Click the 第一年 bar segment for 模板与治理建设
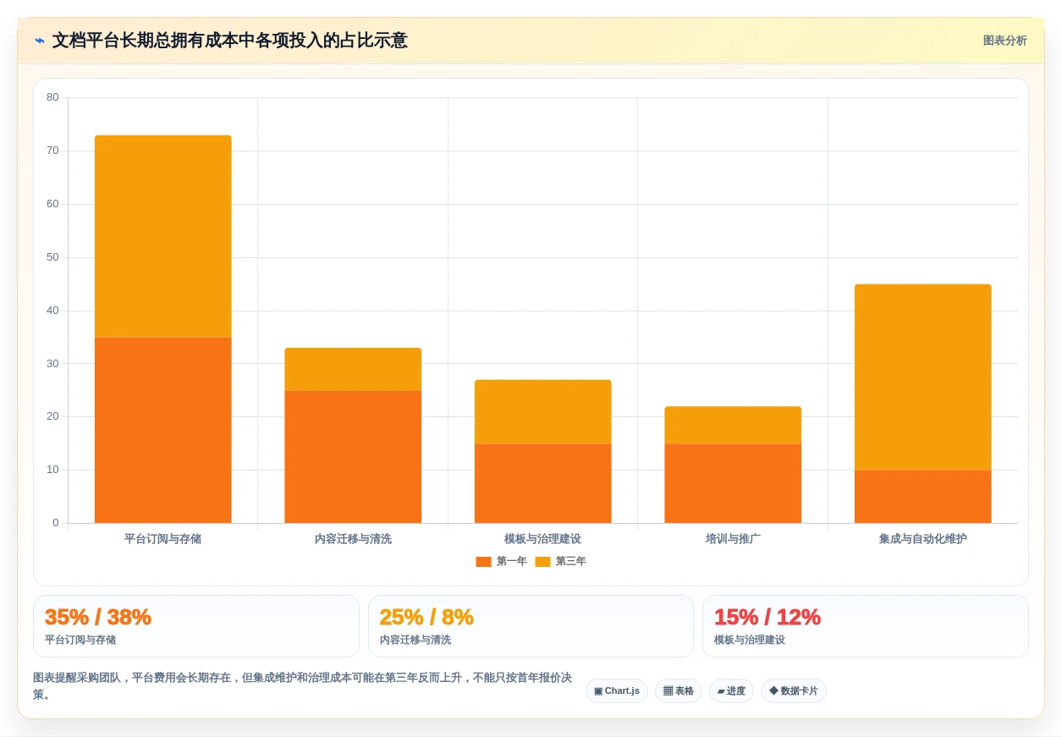Screen dimensions: 1062x737 pyautogui.click(x=542, y=483)
